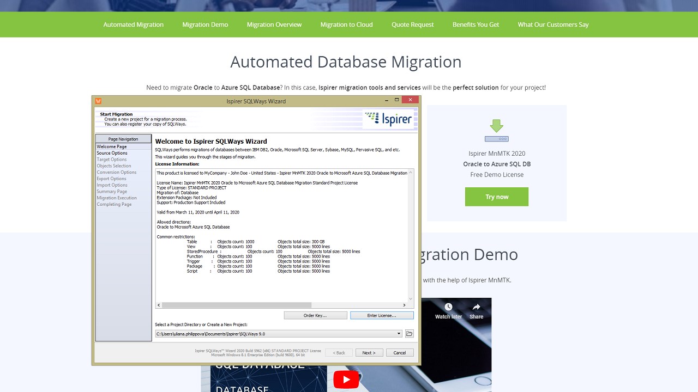Click the Share arrow icon on video

pos(476,307)
